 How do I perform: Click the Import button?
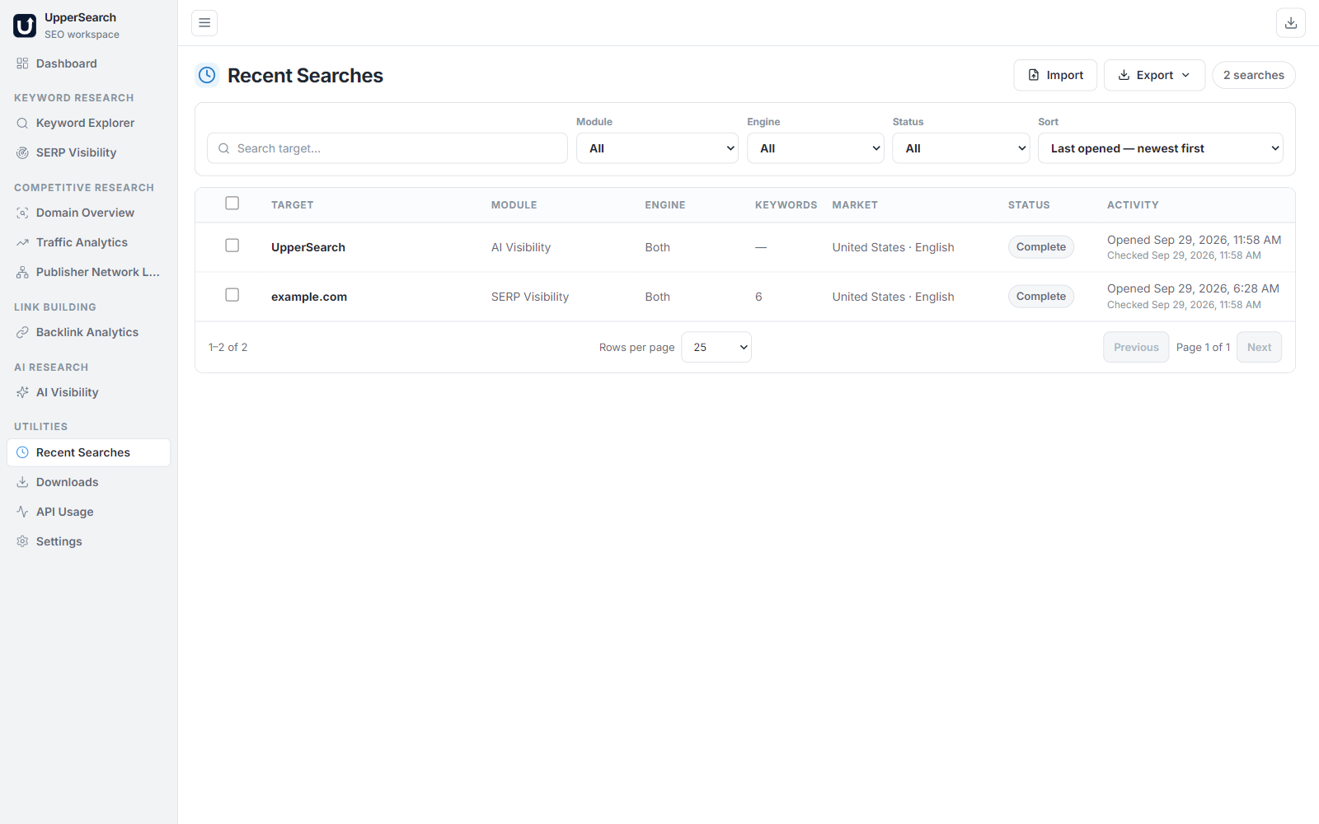tap(1055, 75)
